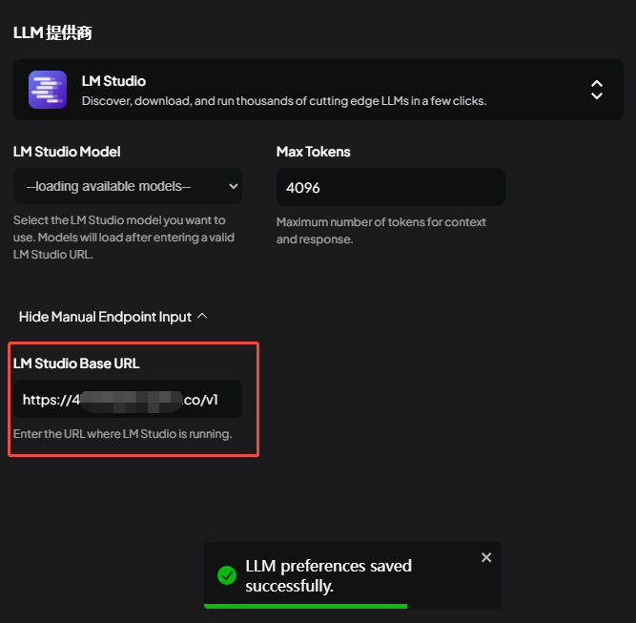This screenshot has height=623, width=636.
Task: Click the toast green progress bar
Action: coord(305,606)
